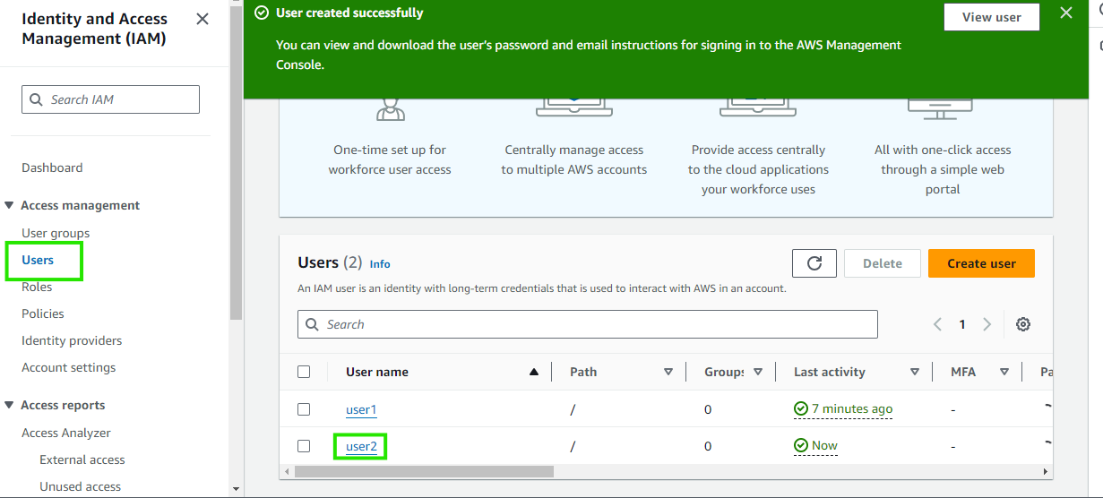Click the one-time set up person icon

[x=390, y=108]
